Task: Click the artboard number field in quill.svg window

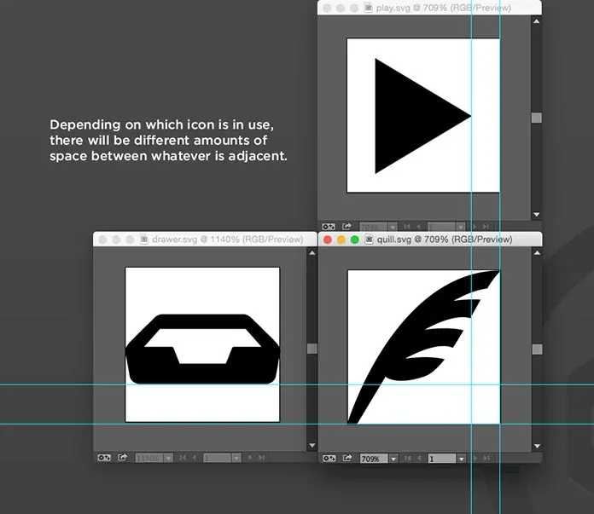Action: pyautogui.click(x=442, y=459)
